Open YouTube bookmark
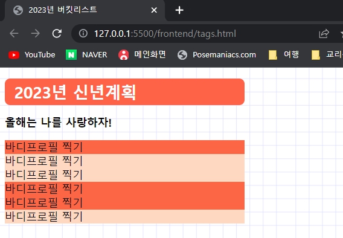The image size is (343, 238). click(x=32, y=55)
